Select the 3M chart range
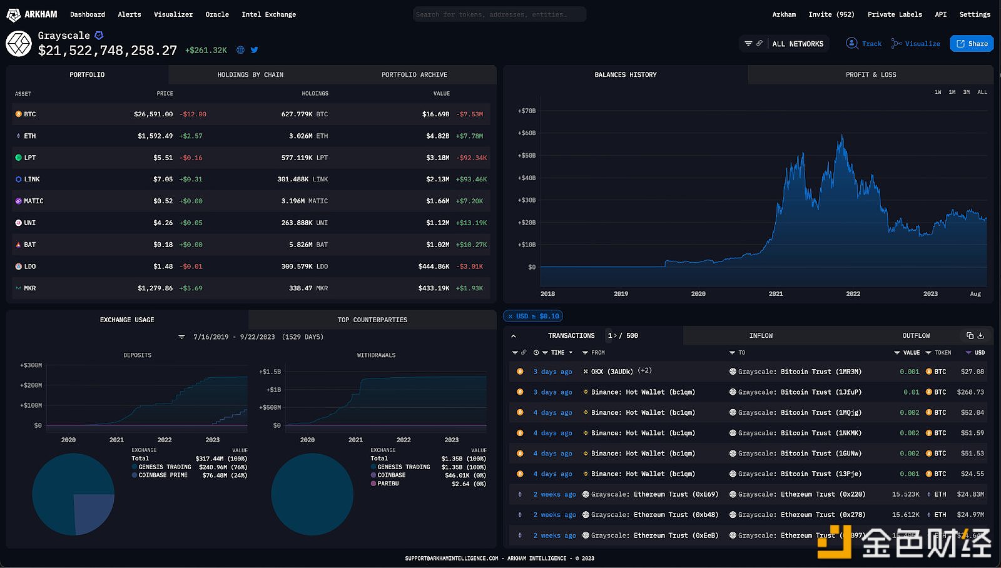Screen dimensions: 1001x568 coord(967,92)
